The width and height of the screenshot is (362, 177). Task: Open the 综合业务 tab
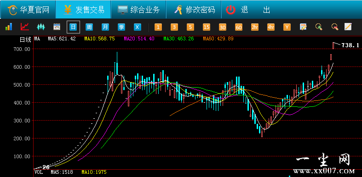coord(138,10)
